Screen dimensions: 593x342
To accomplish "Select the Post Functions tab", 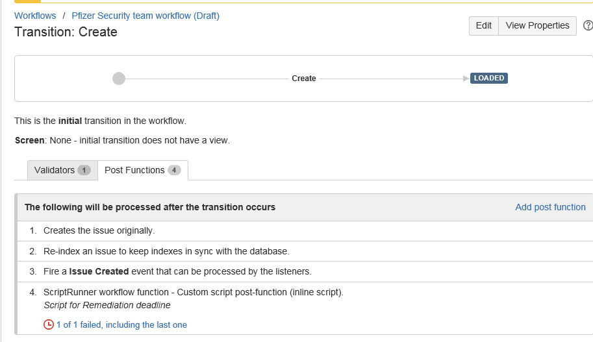I will pos(134,170).
